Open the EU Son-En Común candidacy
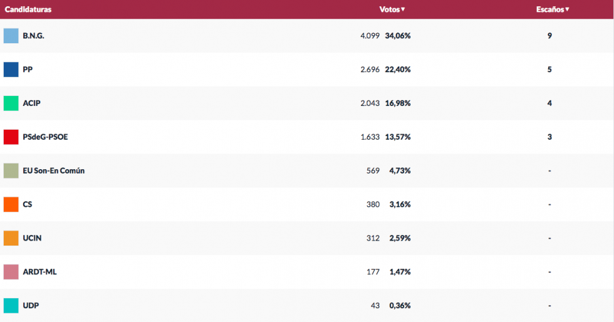 pos(53,171)
